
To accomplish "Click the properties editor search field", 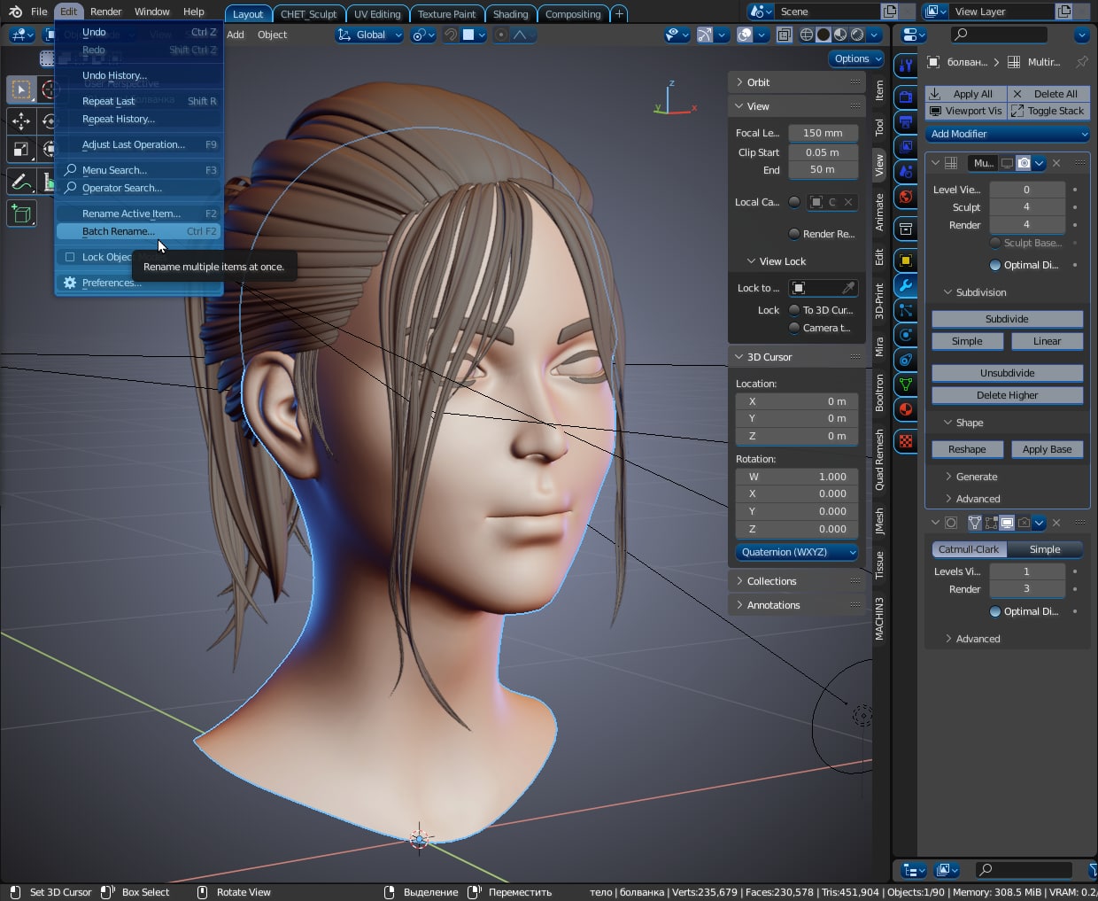I will [999, 35].
